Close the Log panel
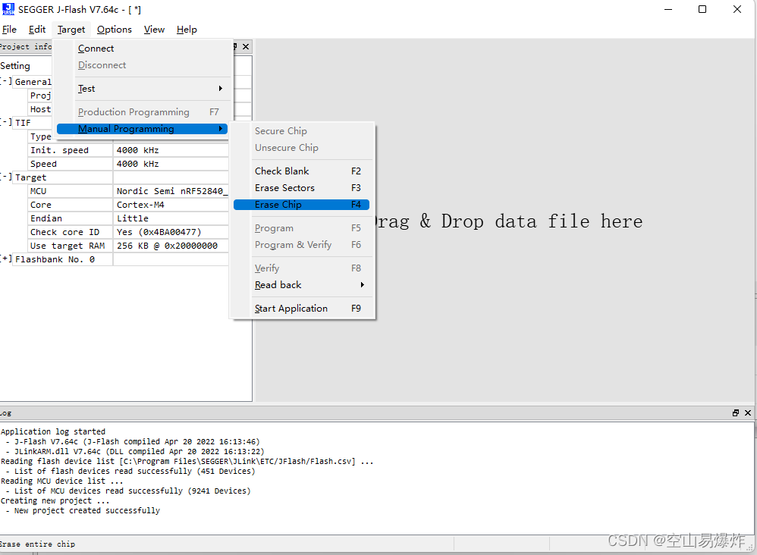This screenshot has height=555, width=757. pyautogui.click(x=748, y=412)
